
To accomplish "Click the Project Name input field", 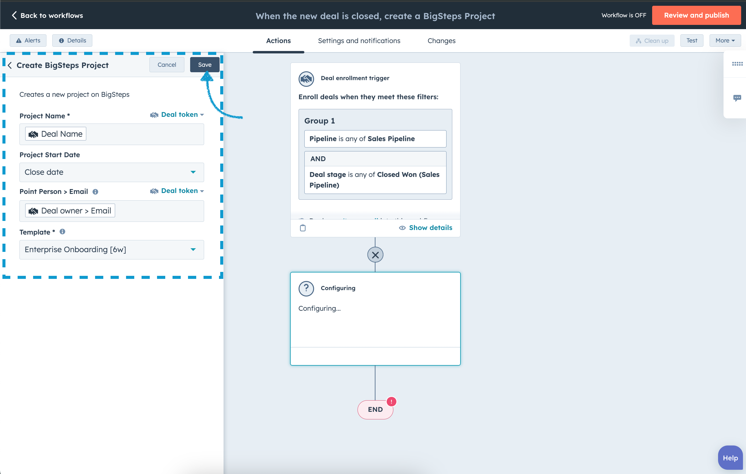I will 111,134.
